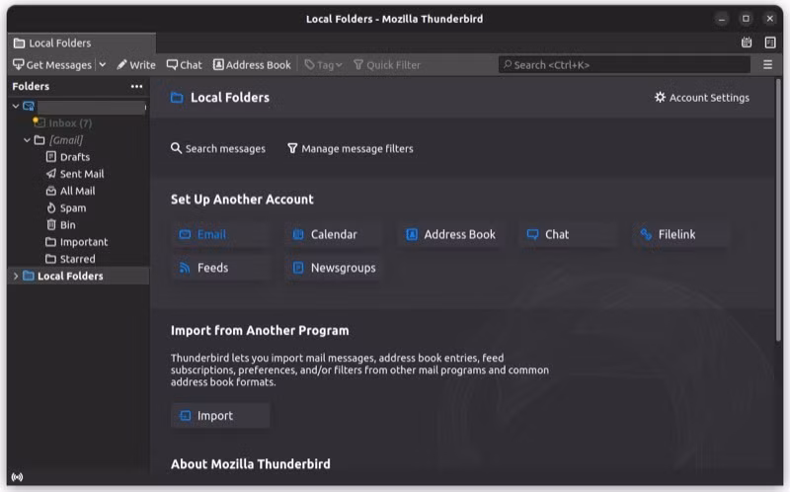Screen dimensions: 790x492
Task: Set up a new Email account
Action: tap(220, 234)
